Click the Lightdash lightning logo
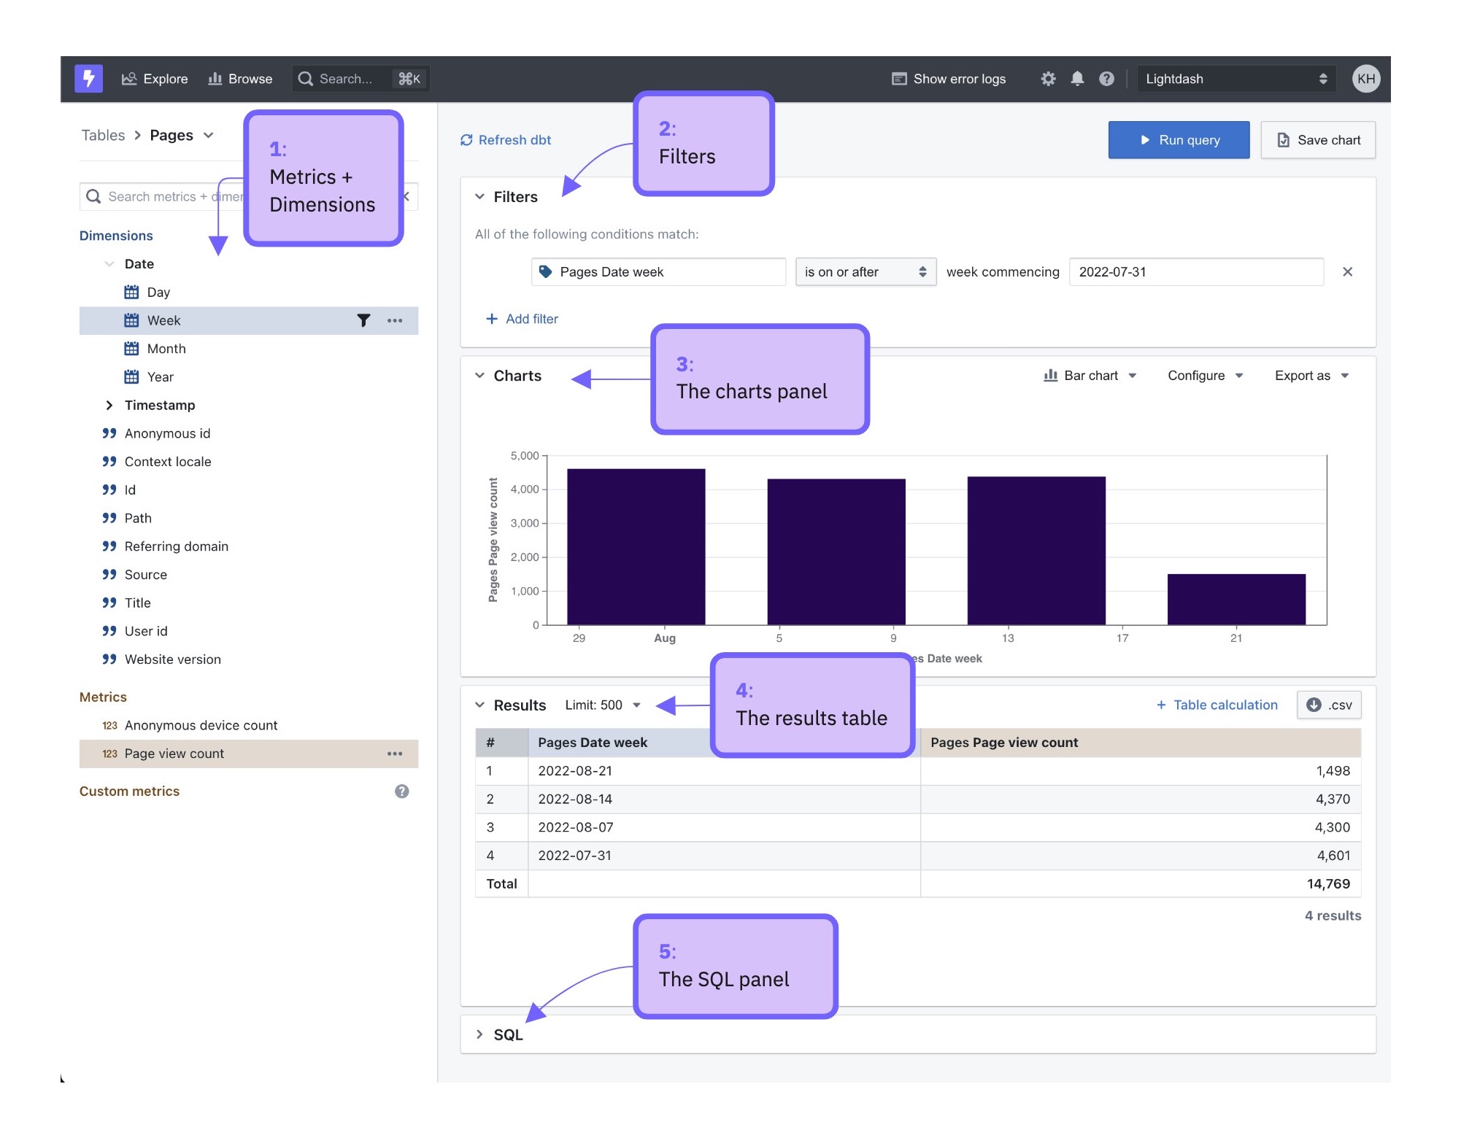1461x1138 pixels. pos(88,78)
